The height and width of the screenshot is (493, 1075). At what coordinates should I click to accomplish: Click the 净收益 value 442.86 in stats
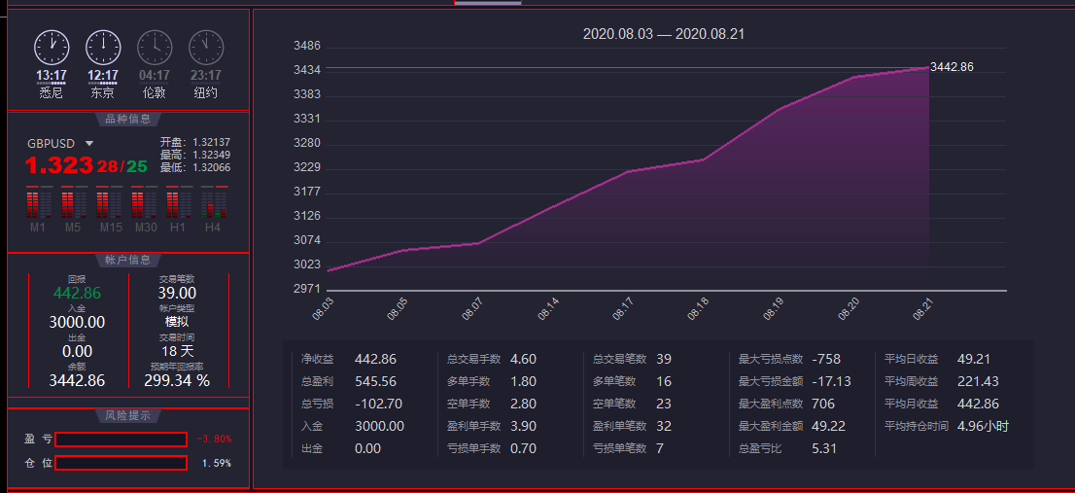tap(376, 359)
